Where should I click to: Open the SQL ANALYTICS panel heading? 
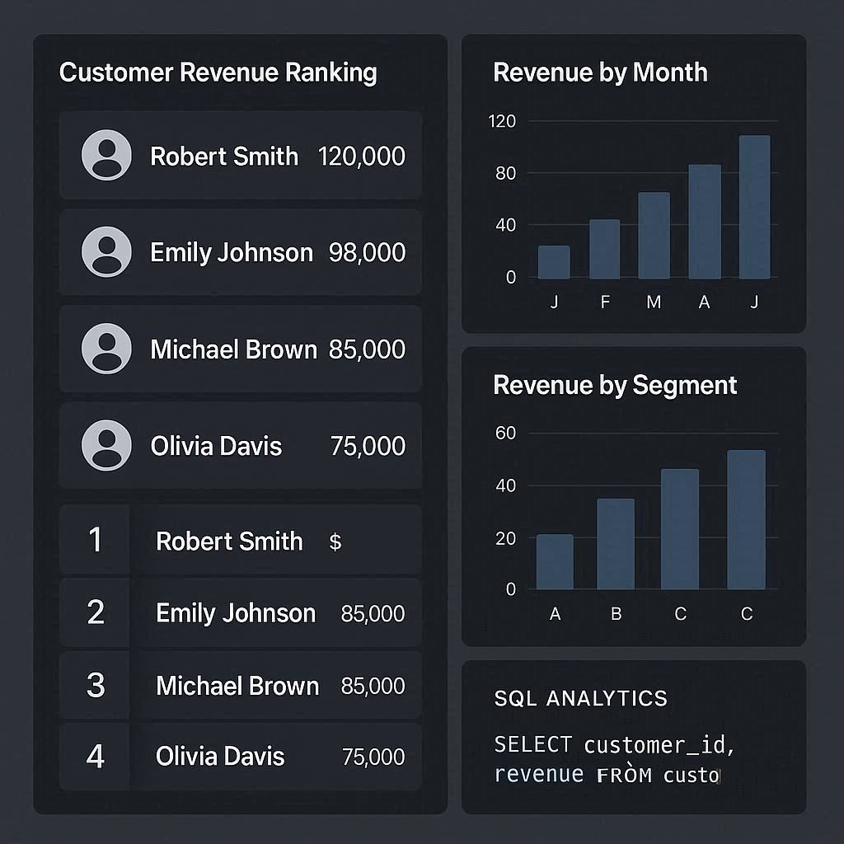[580, 698]
